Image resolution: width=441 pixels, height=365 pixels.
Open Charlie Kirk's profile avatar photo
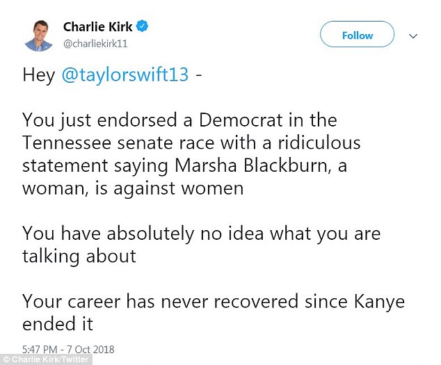[x=38, y=35]
